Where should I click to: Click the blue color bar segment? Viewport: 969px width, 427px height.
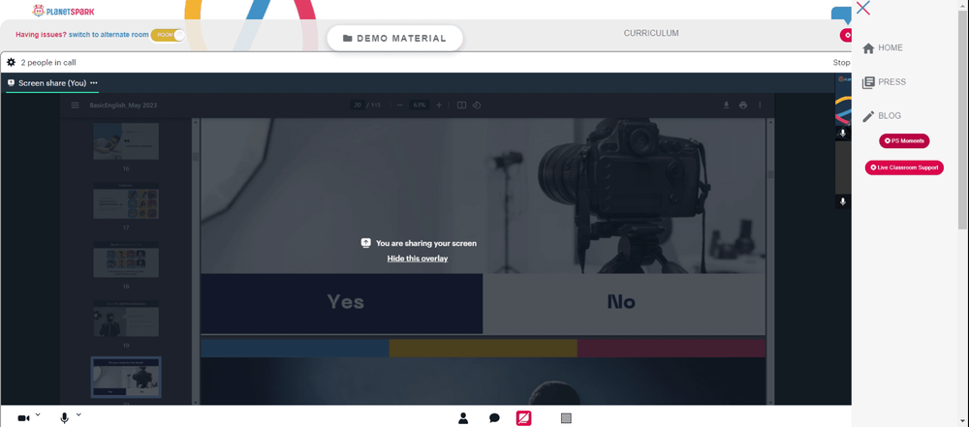[295, 348]
